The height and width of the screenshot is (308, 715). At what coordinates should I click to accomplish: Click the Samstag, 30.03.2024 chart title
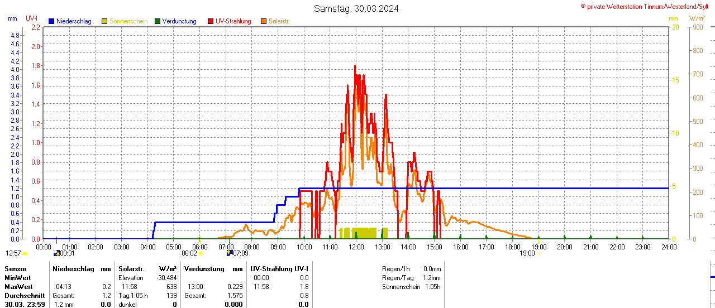[356, 8]
